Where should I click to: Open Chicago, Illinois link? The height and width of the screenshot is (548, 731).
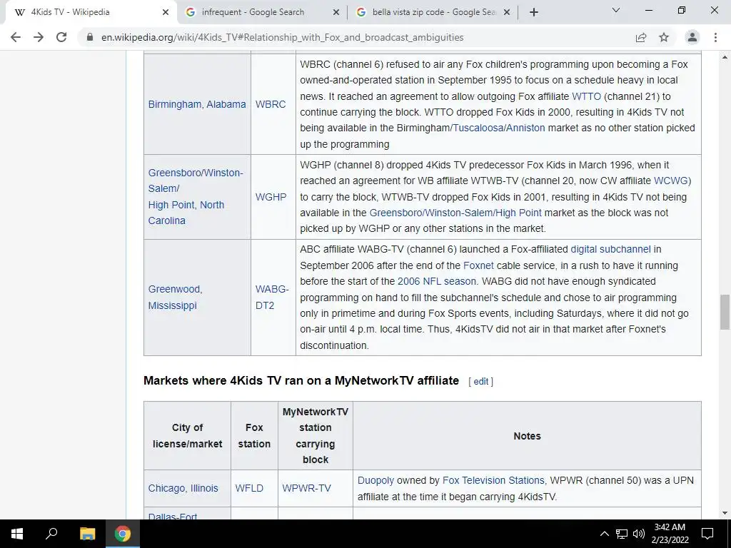[183, 488]
